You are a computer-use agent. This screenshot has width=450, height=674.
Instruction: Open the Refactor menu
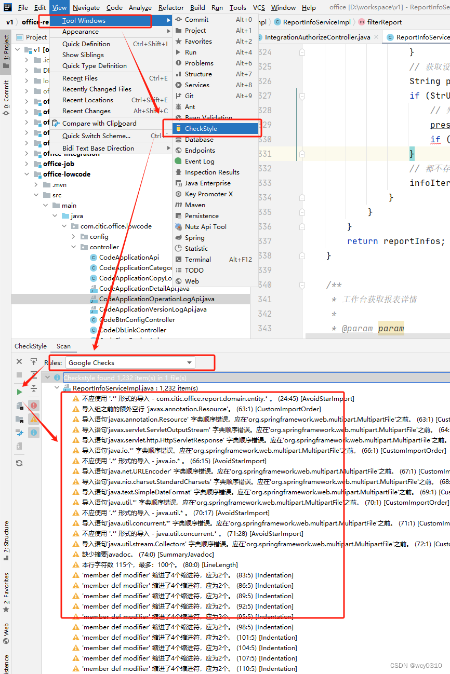pos(171,8)
